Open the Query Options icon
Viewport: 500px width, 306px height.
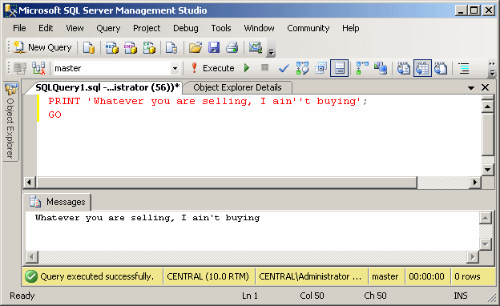[x=321, y=68]
